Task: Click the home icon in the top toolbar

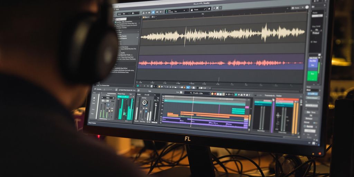Action: [209, 9]
